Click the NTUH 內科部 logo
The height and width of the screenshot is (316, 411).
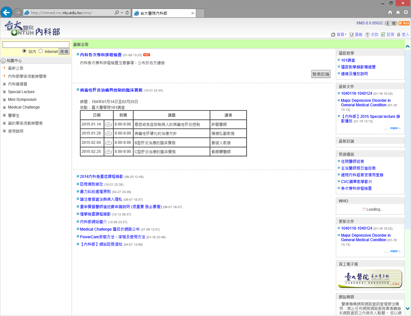(32, 28)
